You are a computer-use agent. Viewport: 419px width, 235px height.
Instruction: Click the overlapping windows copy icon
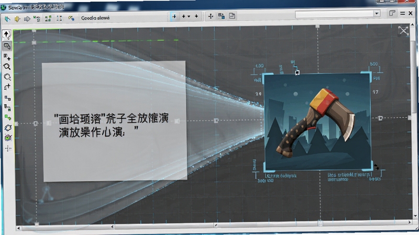(221, 16)
